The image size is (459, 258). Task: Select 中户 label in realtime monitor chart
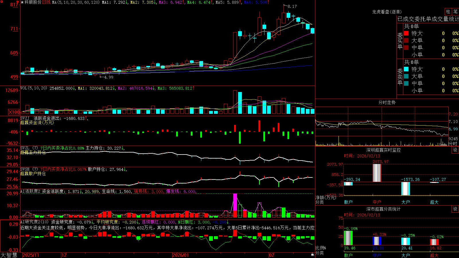(x=377, y=202)
